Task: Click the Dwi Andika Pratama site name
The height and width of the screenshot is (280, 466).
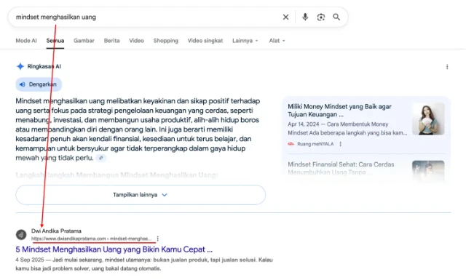Action: pyautogui.click(x=56, y=231)
